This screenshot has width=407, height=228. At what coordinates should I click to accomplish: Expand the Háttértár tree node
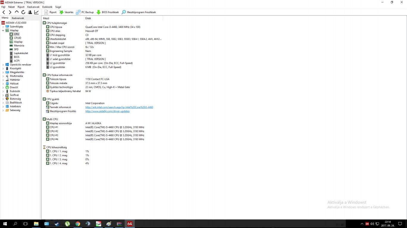[3, 80]
